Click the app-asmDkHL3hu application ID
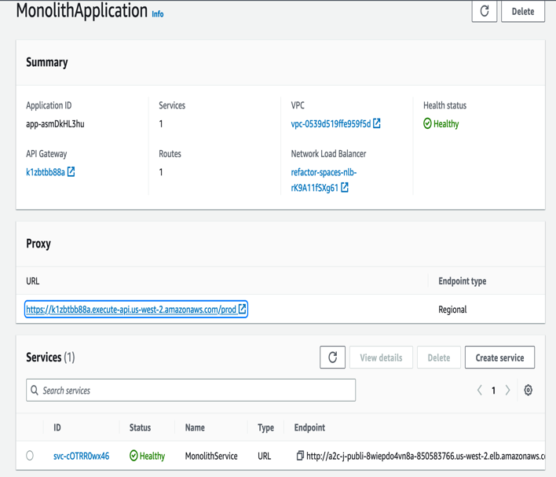 (x=55, y=124)
